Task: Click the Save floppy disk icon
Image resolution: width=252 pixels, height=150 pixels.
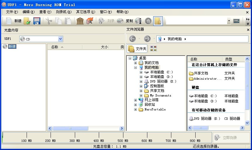Action: pyautogui.click(x=37, y=21)
